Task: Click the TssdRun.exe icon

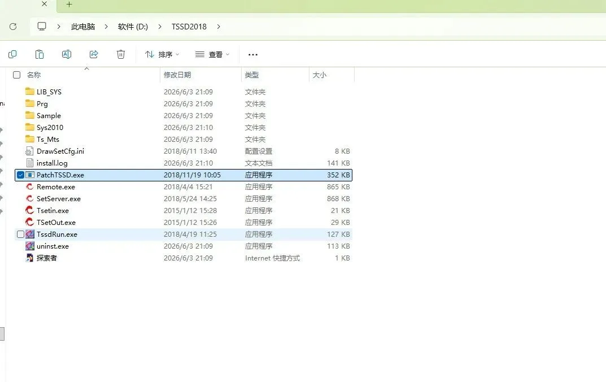Action: [x=30, y=235]
